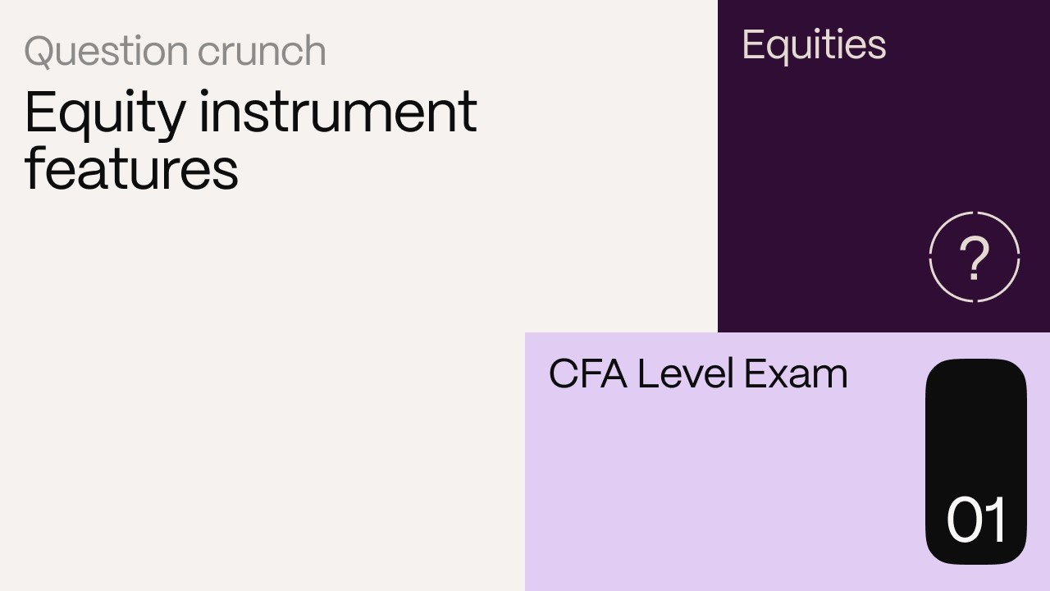Click the digit "1" in the badge

tap(997, 520)
